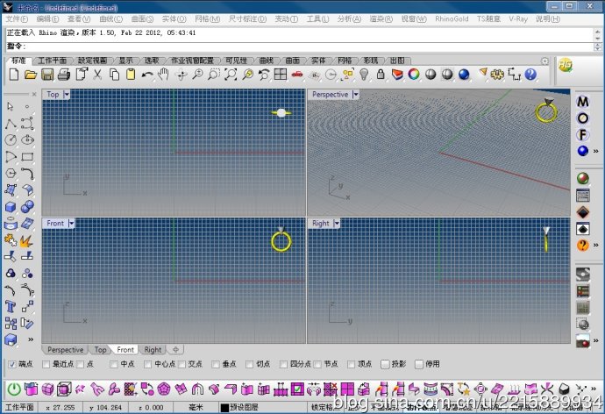Select the Text object tool
This screenshot has width=605, height=414.
(x=11, y=306)
